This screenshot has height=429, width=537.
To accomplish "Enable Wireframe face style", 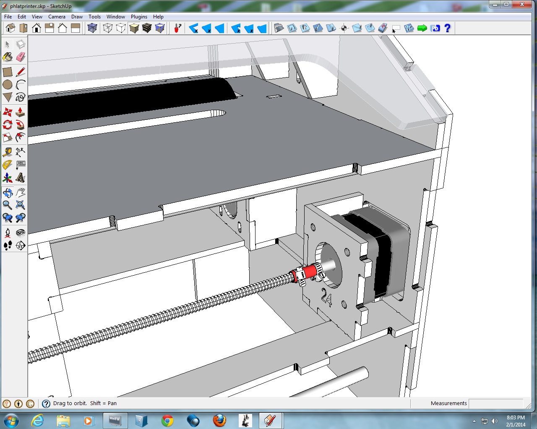I will coord(108,28).
